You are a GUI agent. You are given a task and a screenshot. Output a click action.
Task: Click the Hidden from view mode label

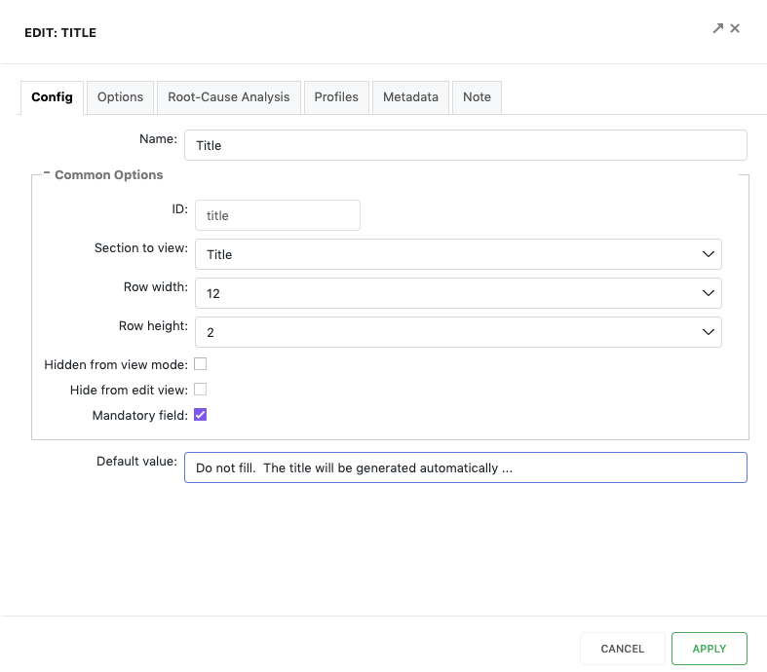116,364
